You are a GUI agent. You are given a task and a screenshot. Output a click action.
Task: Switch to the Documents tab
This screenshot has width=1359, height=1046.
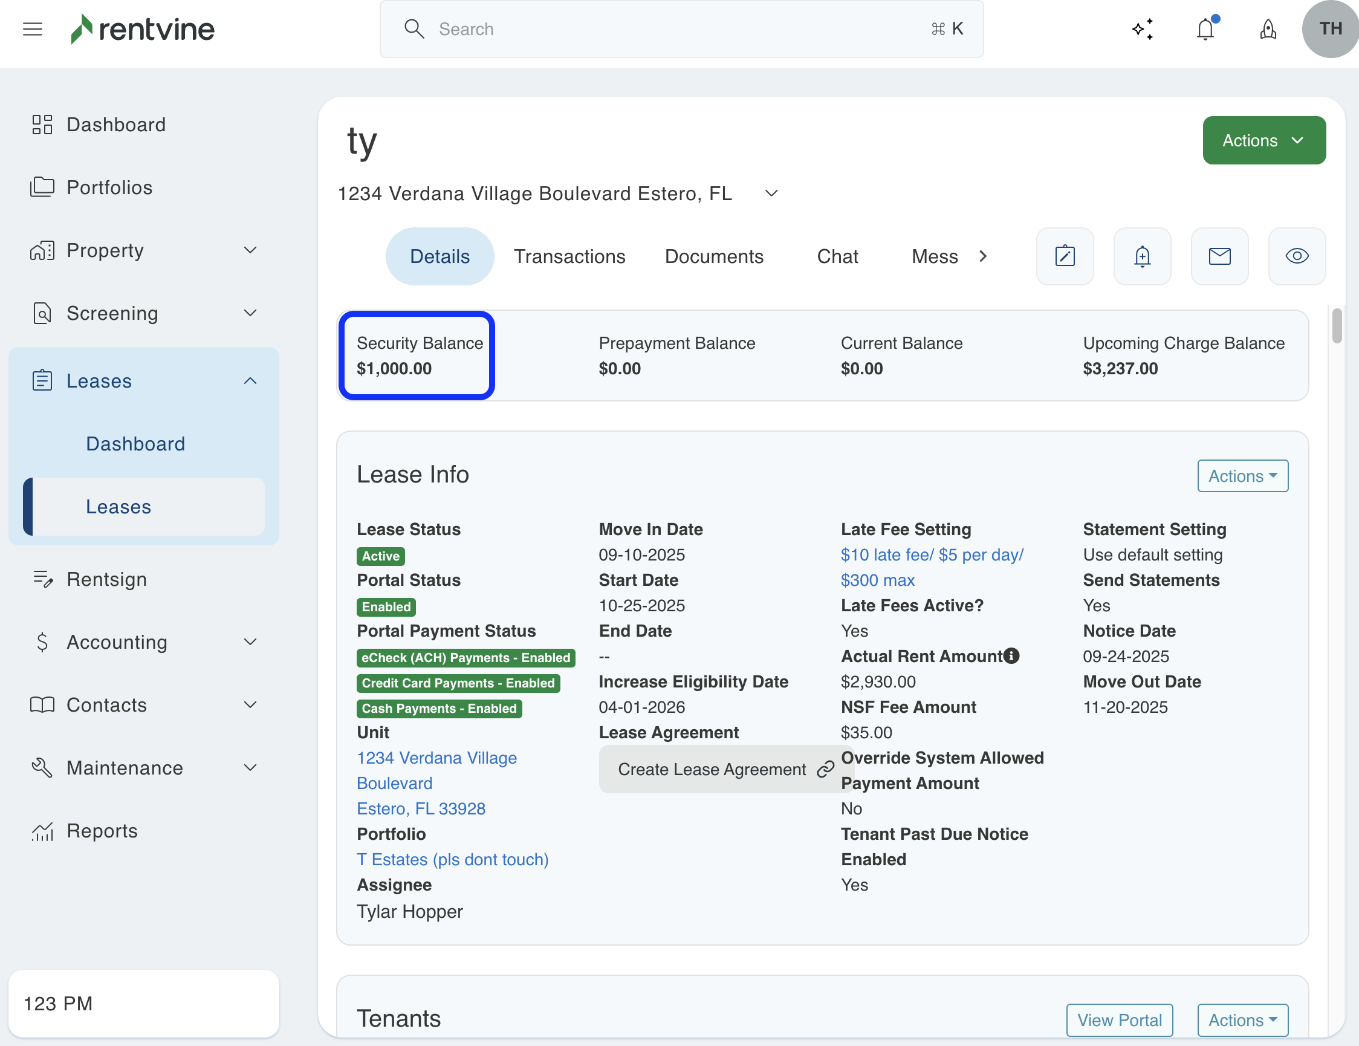[714, 256]
